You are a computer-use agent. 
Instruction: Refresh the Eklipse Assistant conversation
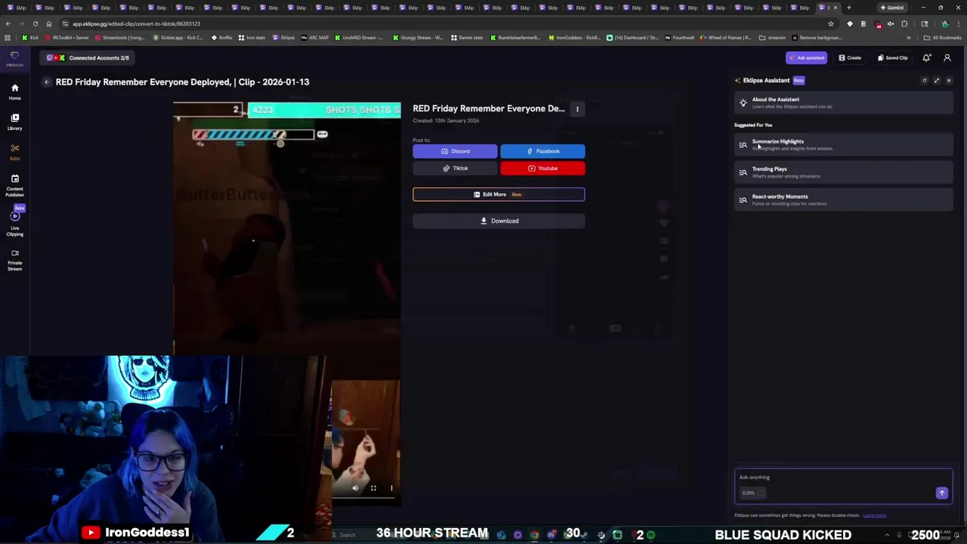tap(924, 80)
